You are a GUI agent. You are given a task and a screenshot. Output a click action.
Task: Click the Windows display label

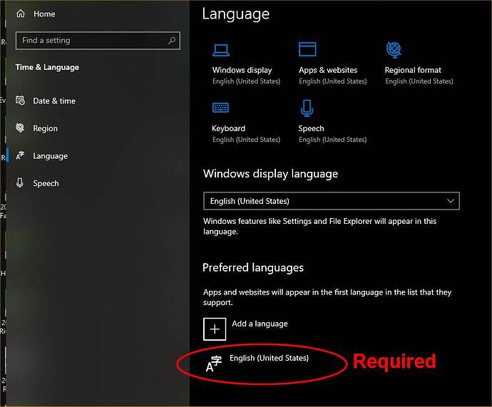coord(242,70)
